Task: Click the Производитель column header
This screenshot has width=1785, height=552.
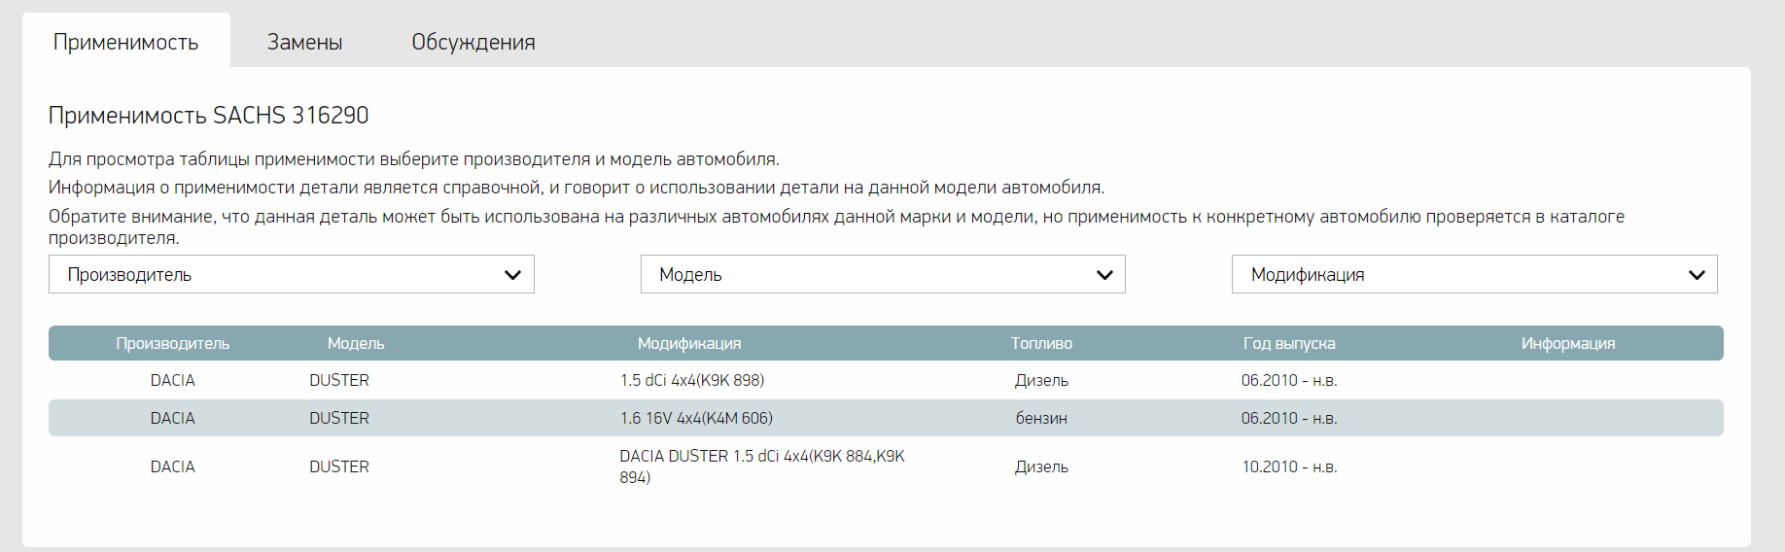Action: pos(173,343)
